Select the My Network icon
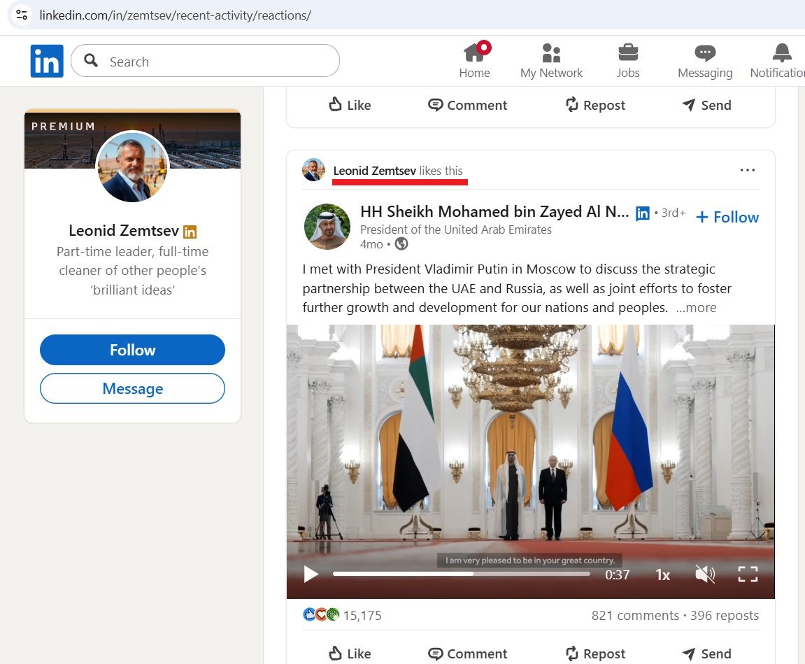Image resolution: width=805 pixels, height=664 pixels. pyautogui.click(x=551, y=60)
